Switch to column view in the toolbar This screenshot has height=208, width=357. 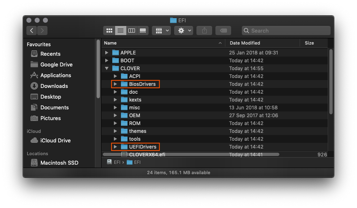click(132, 31)
